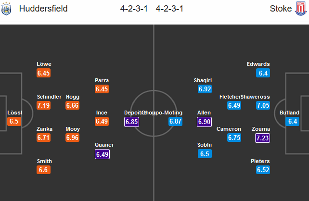Click Huddersfield's 4-2-3-1 formation text

pyautogui.click(x=136, y=9)
